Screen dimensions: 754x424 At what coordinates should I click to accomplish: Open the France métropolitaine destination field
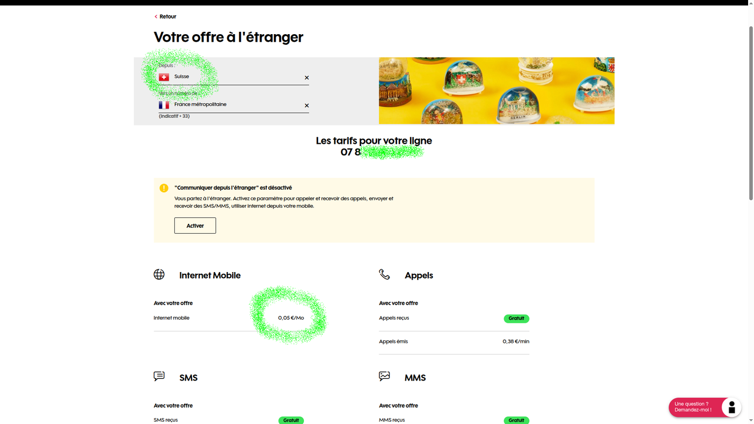pyautogui.click(x=234, y=105)
